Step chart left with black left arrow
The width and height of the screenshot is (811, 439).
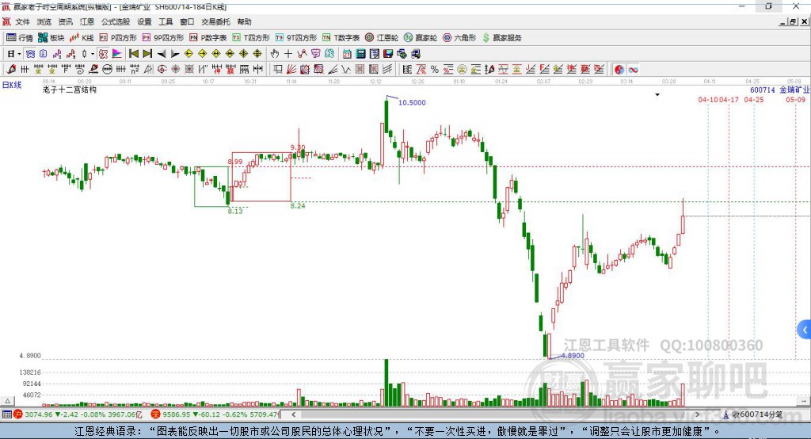click(x=162, y=54)
